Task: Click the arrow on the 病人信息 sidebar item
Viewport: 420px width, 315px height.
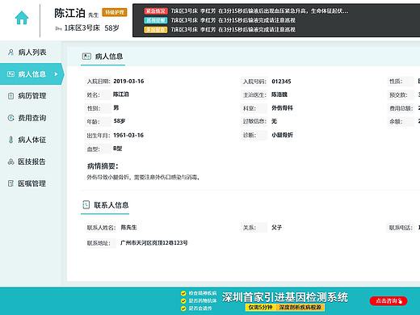Action: pos(56,74)
